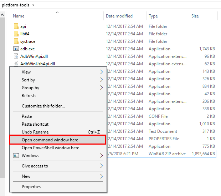Screen dimensions: 221x196
Task: Select the api folder name
Action: coord(23,26)
